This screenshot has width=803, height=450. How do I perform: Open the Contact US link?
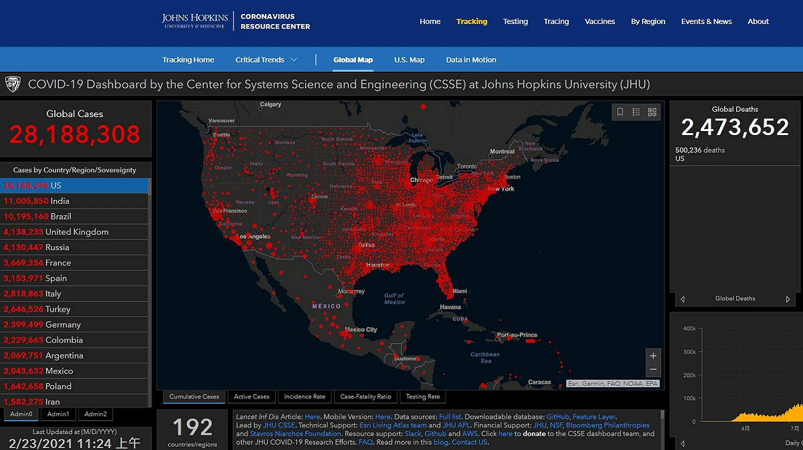pos(469,442)
